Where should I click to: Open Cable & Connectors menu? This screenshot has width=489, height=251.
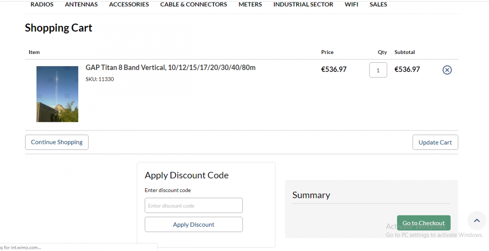pyautogui.click(x=194, y=5)
